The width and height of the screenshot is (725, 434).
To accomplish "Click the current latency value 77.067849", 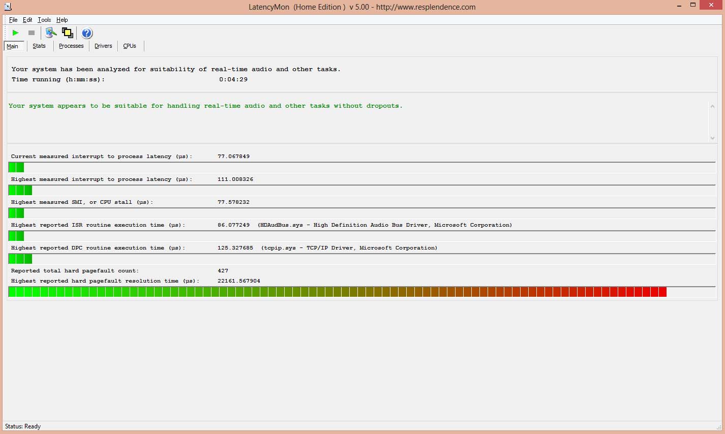I will point(233,157).
